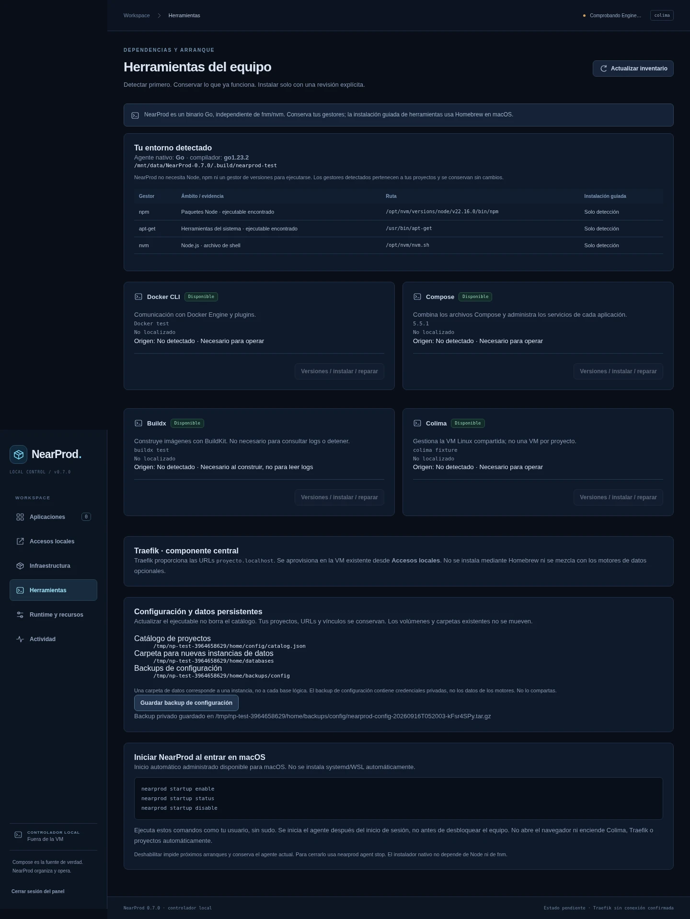The height and width of the screenshot is (919, 690).
Task: Click Actualizar inventario button
Action: (633, 69)
